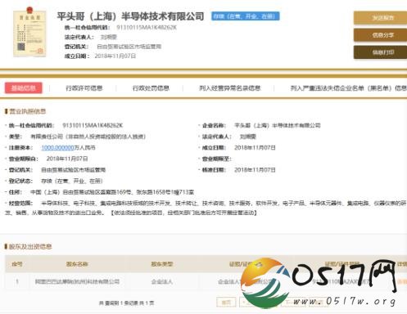This screenshot has height=314, width=407.
Task: Click the 营业执照信息 section heading
Action: (28, 111)
